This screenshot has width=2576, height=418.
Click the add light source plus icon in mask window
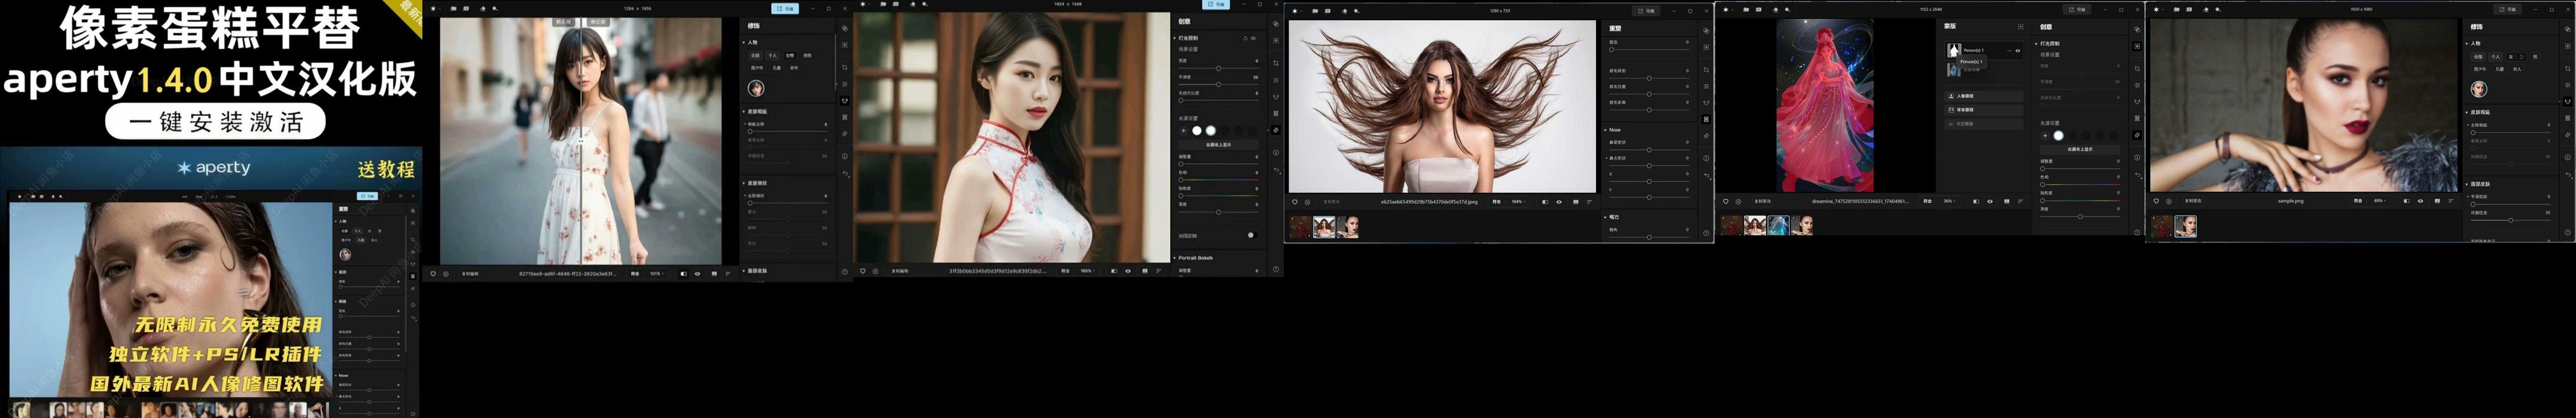click(2045, 136)
